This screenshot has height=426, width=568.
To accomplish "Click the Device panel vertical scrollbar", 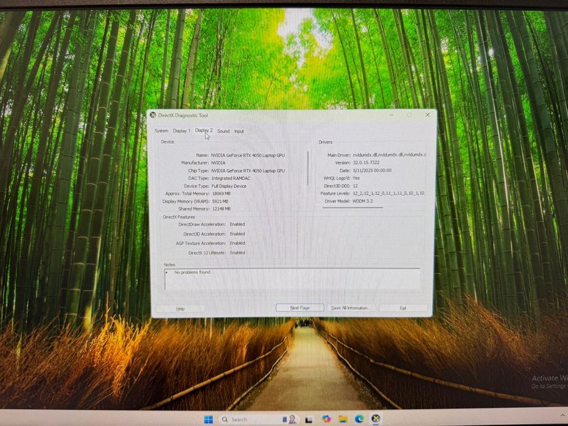I will click(x=308, y=169).
